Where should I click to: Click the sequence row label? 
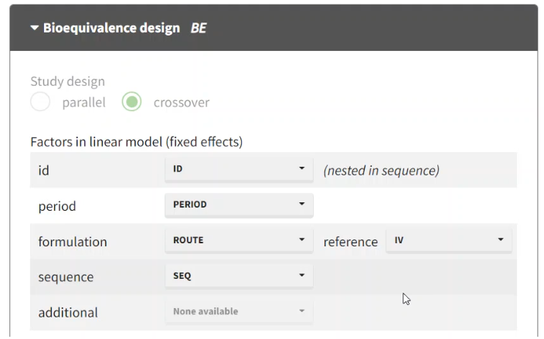coord(66,277)
